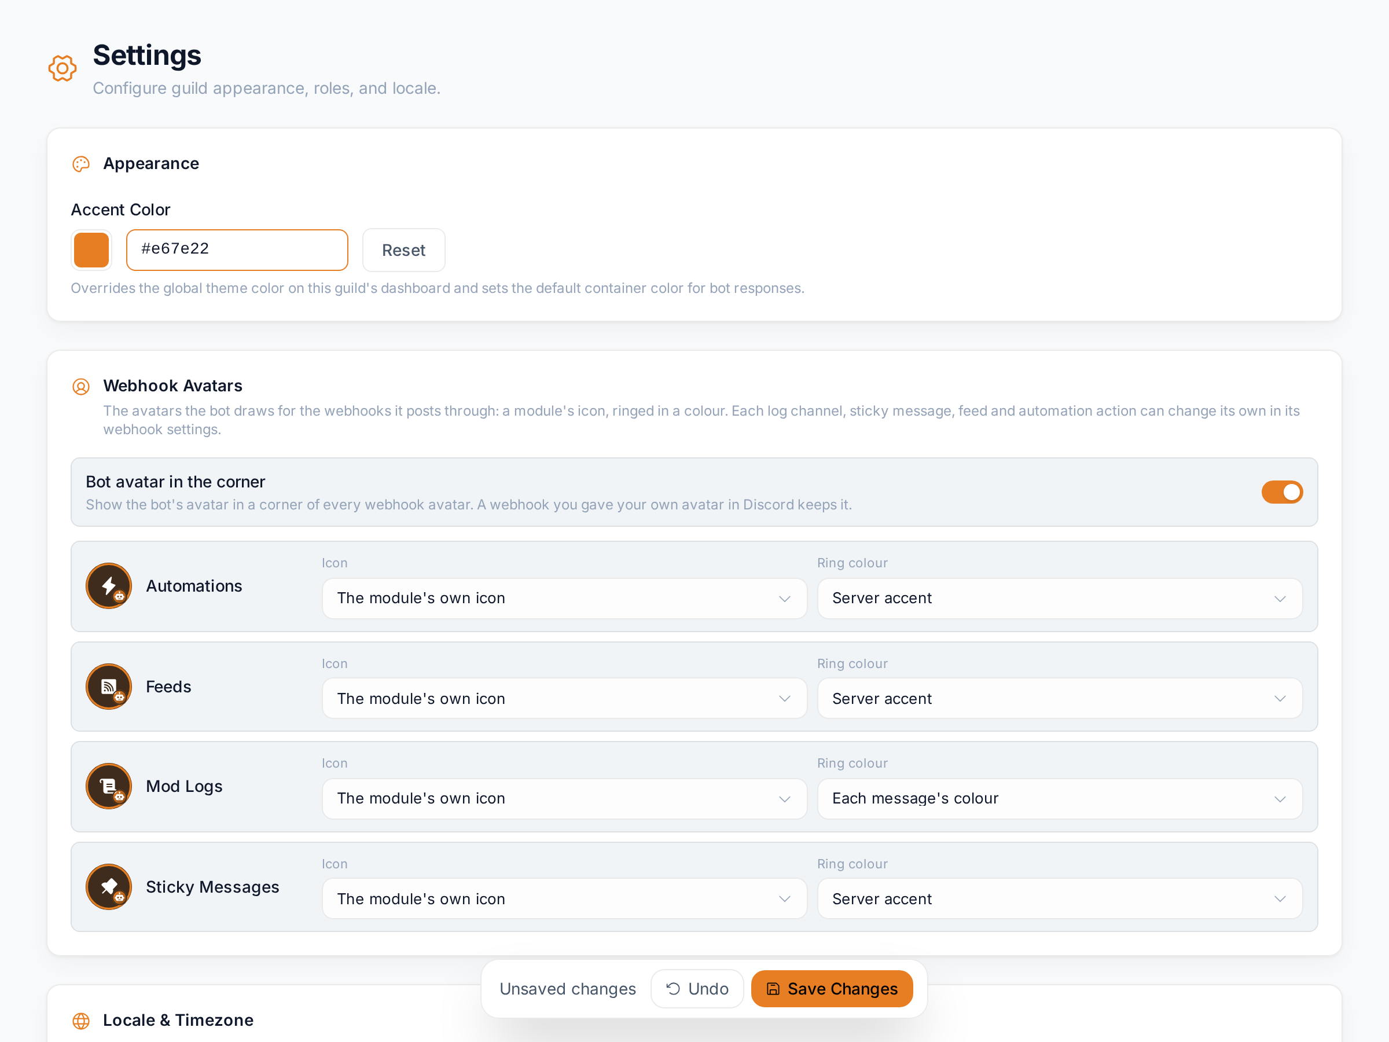
Task: Toggle Bot avatar in the corner switch
Action: pos(1281,493)
